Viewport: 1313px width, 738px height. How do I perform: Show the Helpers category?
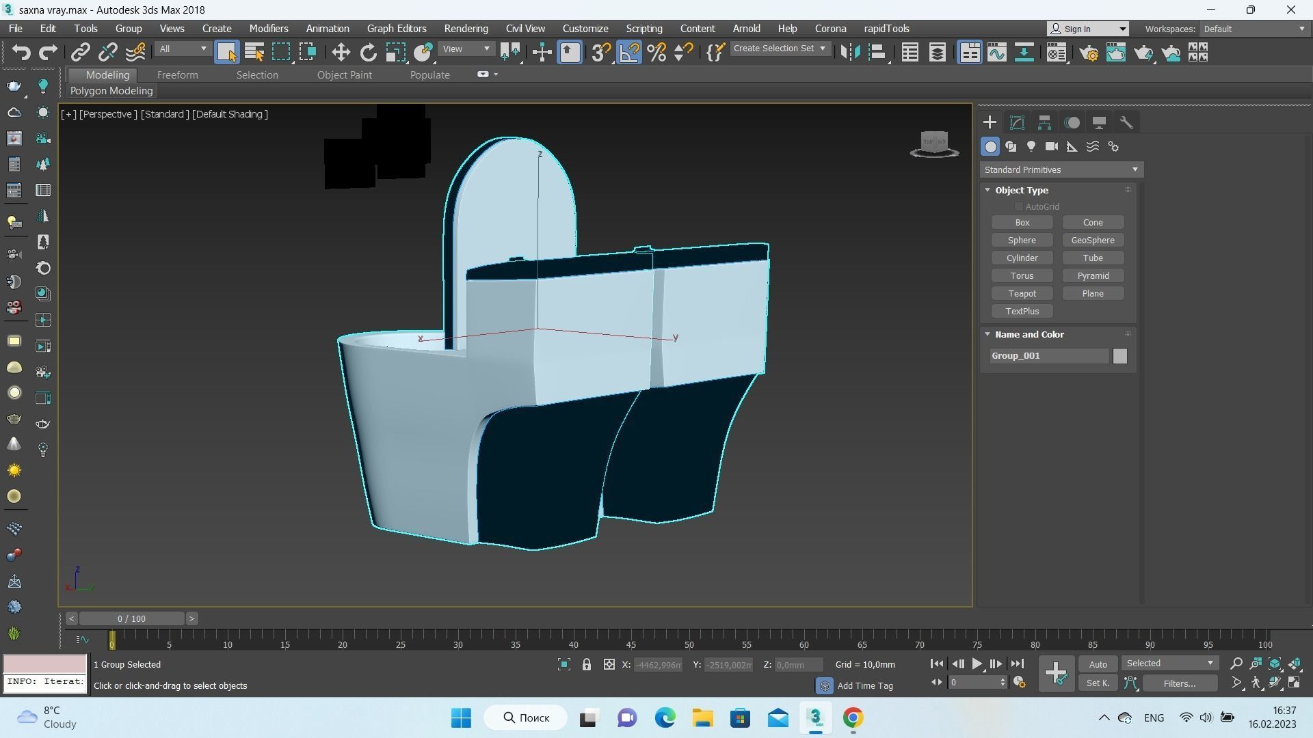(1072, 147)
